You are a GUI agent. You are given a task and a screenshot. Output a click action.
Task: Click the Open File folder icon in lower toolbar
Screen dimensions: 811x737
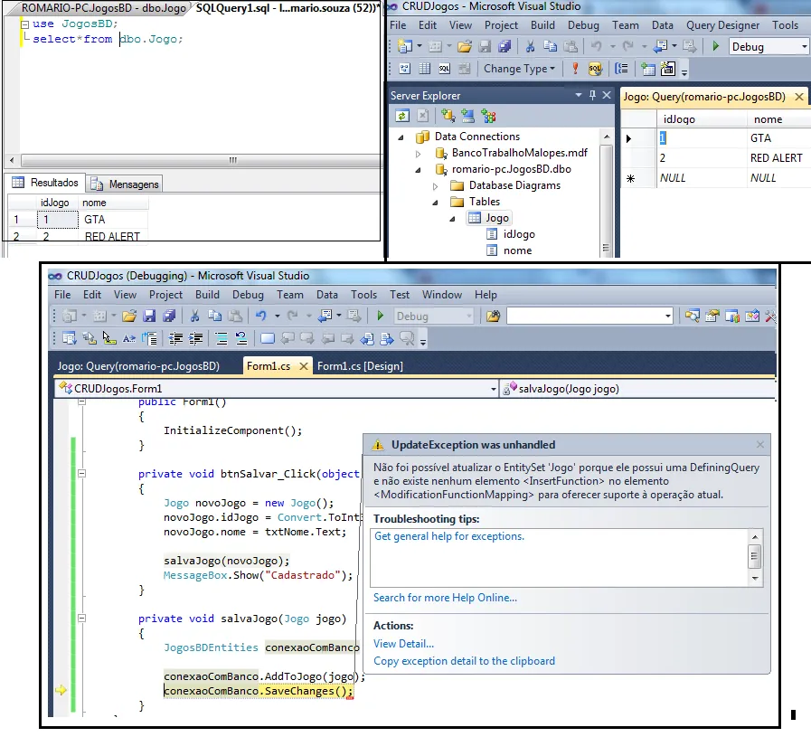(x=128, y=317)
